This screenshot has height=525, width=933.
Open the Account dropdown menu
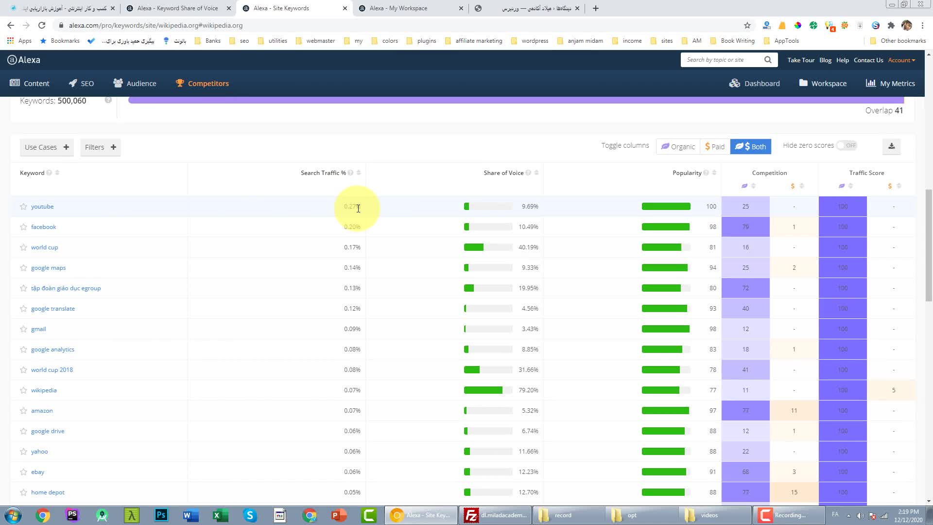pyautogui.click(x=901, y=60)
